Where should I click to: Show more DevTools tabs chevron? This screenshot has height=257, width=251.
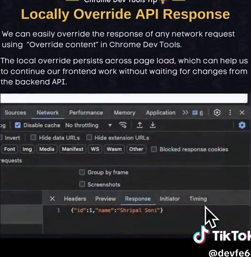coord(185,113)
